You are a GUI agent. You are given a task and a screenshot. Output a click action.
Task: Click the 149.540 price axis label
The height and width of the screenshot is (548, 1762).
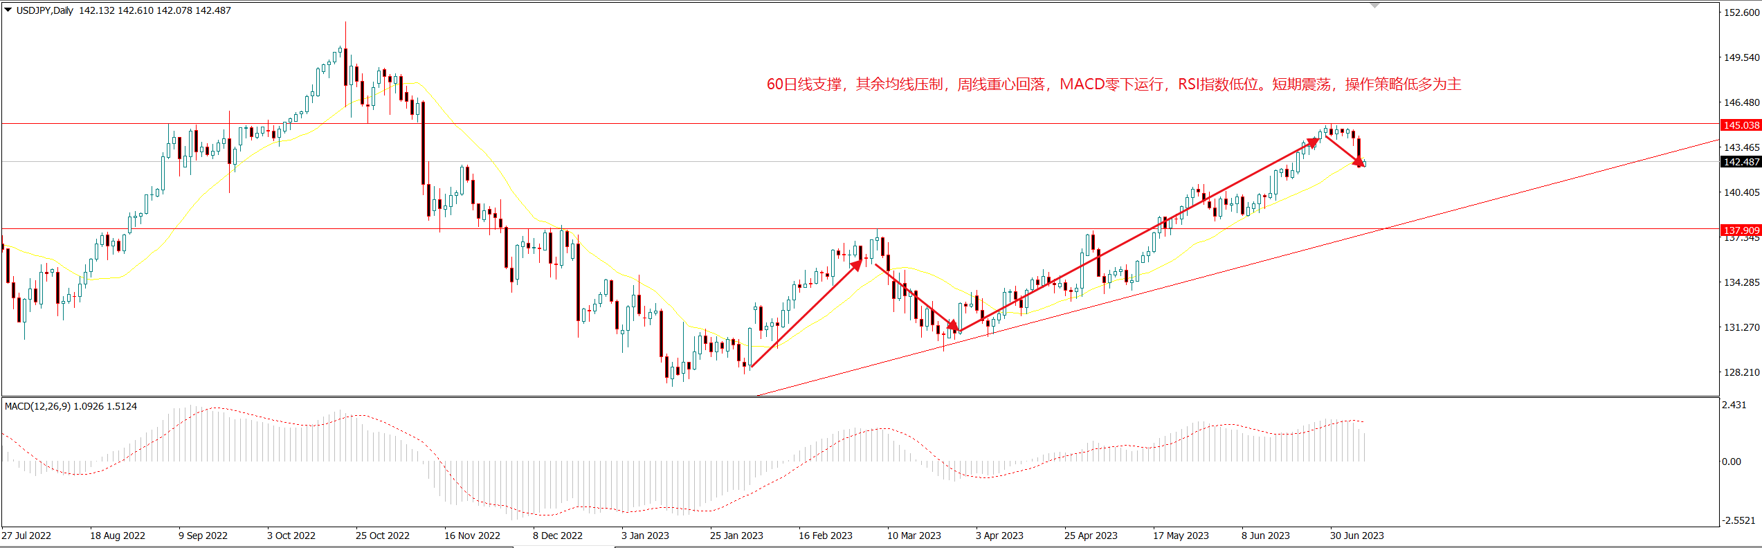tap(1741, 57)
